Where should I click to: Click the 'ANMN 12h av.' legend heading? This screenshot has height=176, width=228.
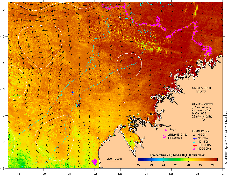click(x=201, y=131)
